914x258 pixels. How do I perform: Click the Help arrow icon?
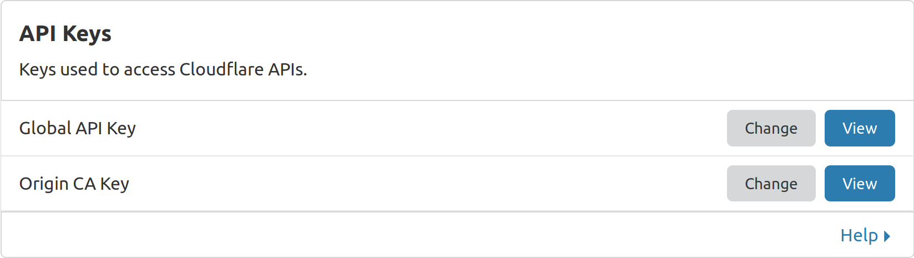pos(887,236)
